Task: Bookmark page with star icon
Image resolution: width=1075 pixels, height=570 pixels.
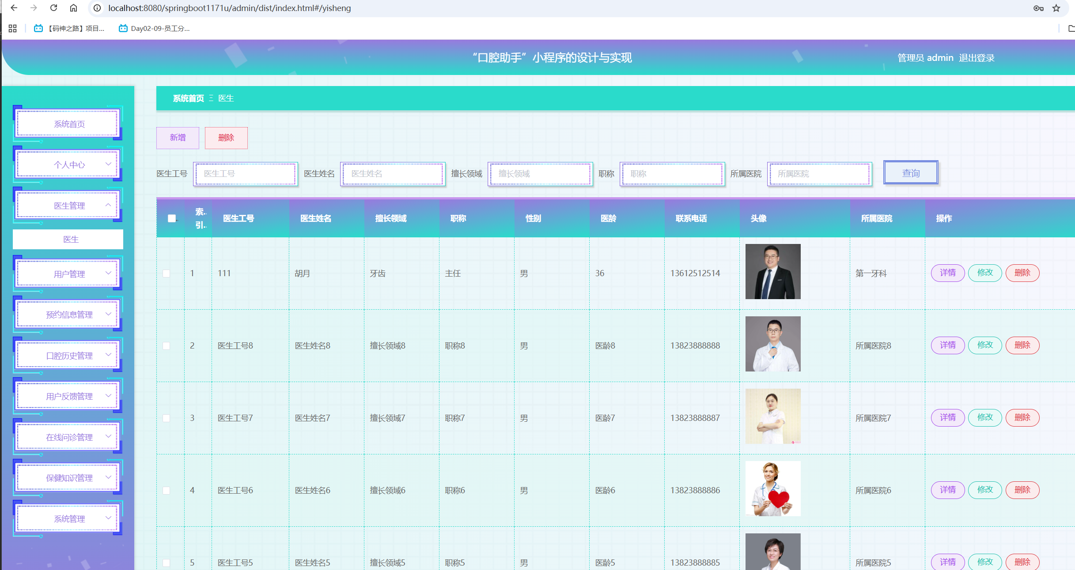Action: point(1056,8)
